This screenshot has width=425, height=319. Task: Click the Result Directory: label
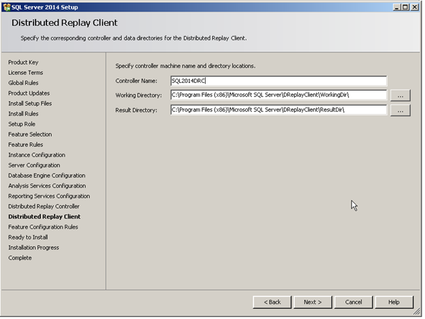coord(136,110)
